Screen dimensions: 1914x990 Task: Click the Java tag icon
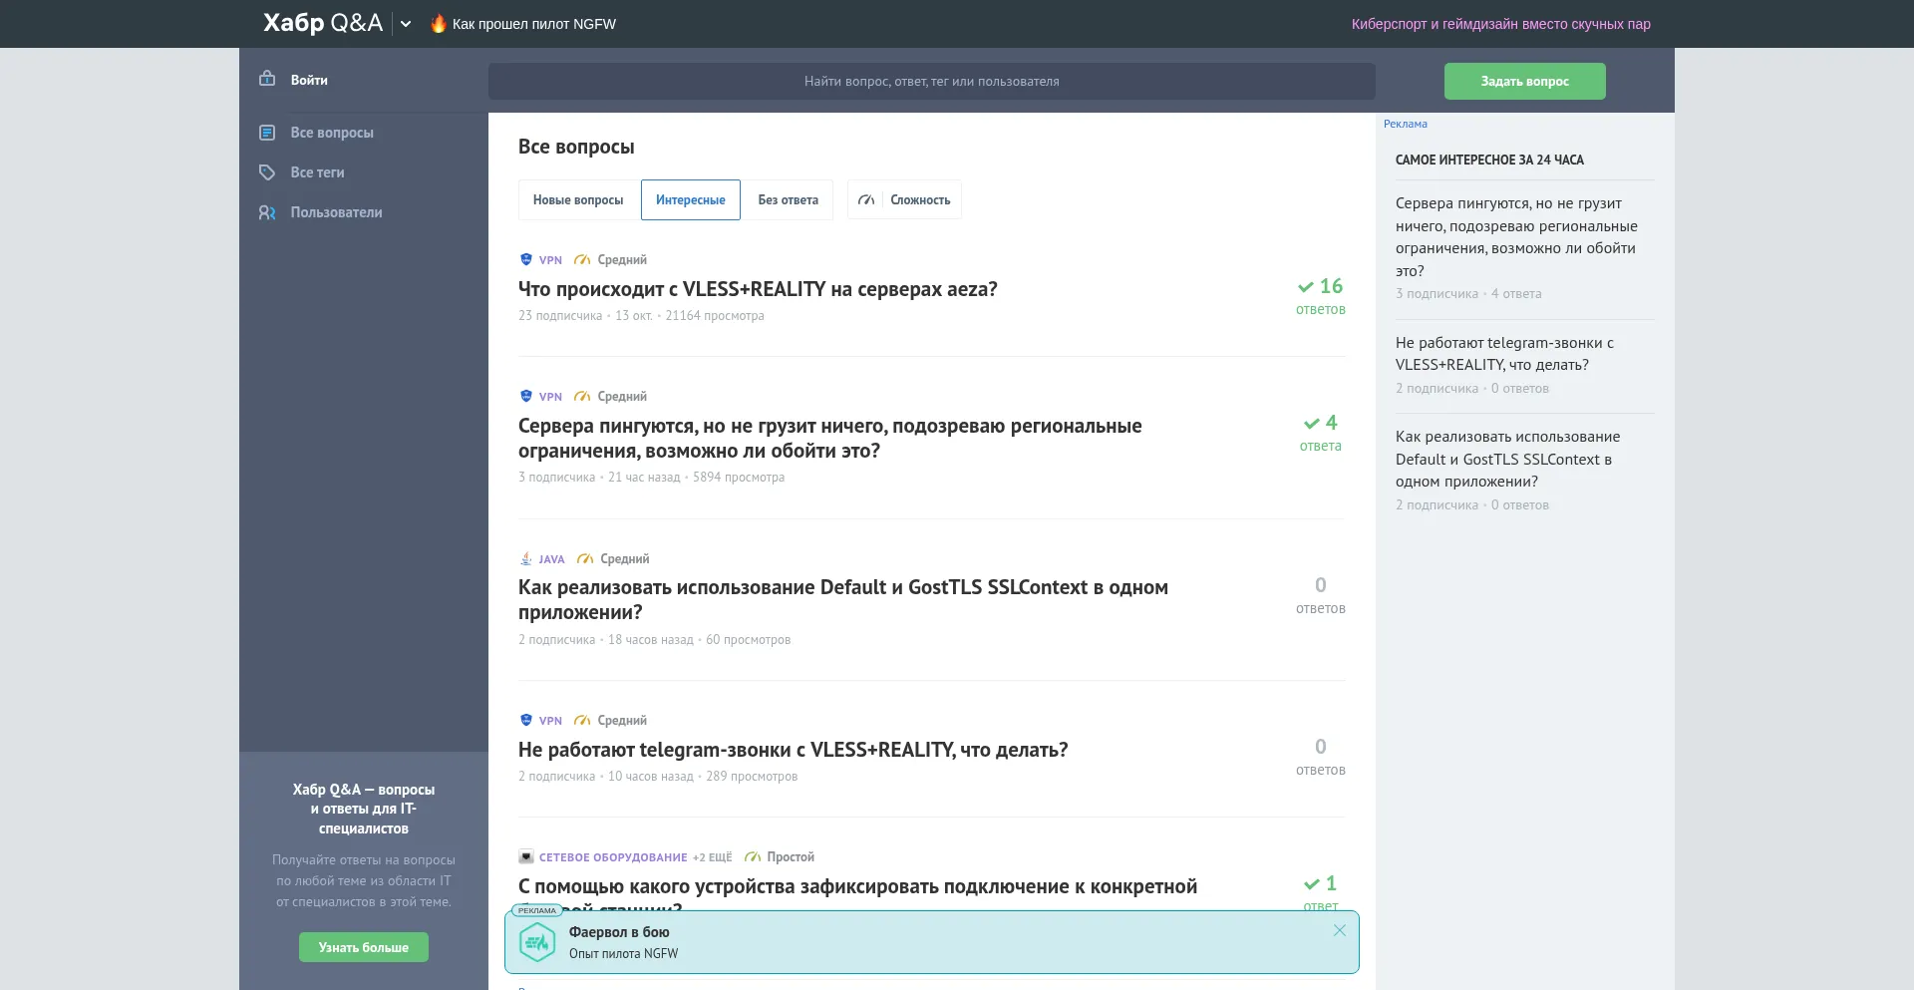(x=526, y=559)
